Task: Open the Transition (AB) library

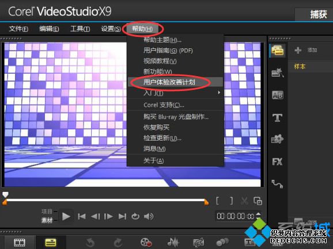Action: (x=277, y=95)
